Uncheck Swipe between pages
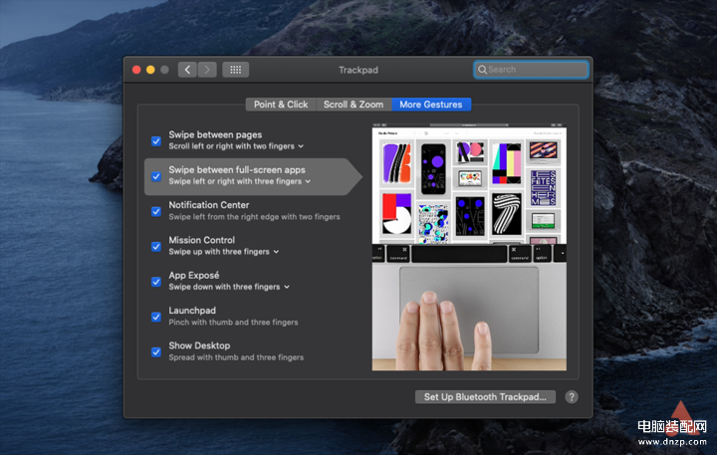The height and width of the screenshot is (455, 717). coord(156,140)
